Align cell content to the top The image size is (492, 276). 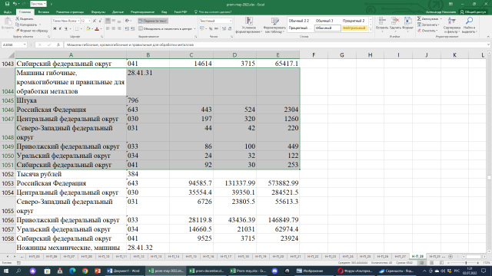coord(108,21)
